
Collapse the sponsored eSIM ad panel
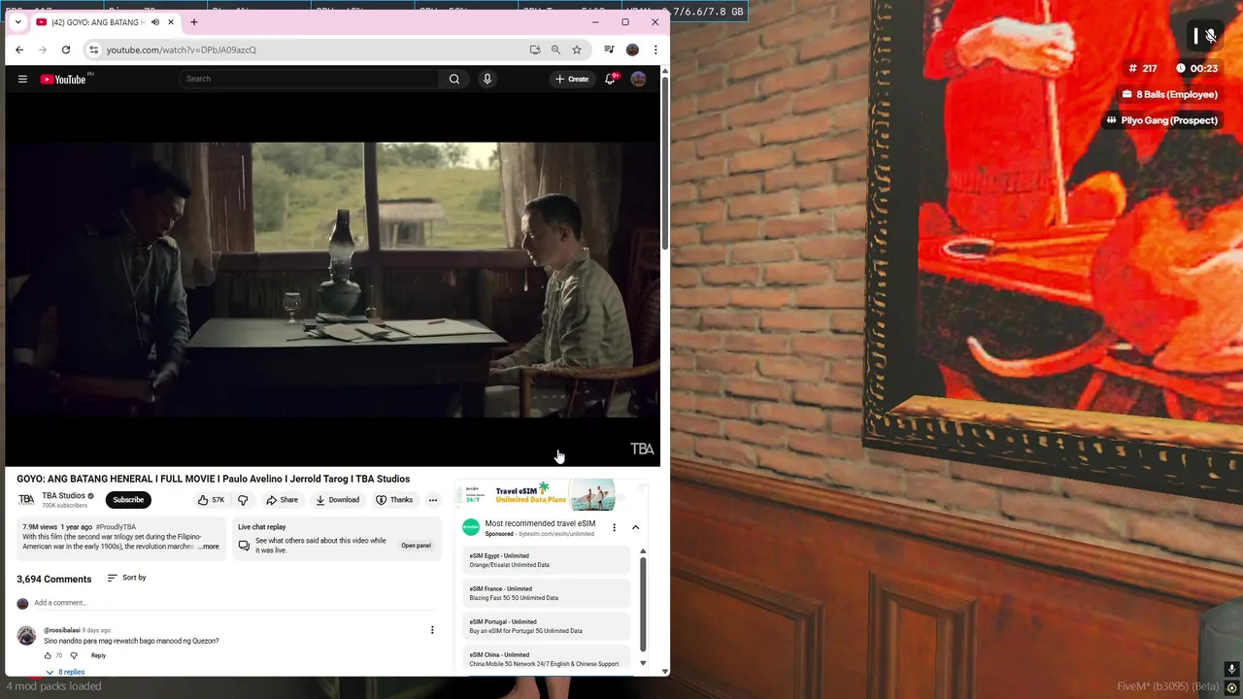click(x=635, y=527)
